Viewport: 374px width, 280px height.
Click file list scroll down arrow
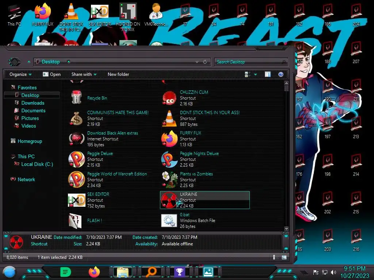286,229
